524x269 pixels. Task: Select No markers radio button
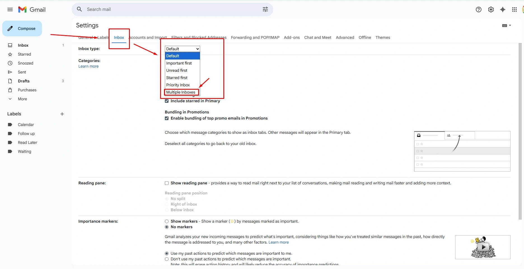point(167,227)
